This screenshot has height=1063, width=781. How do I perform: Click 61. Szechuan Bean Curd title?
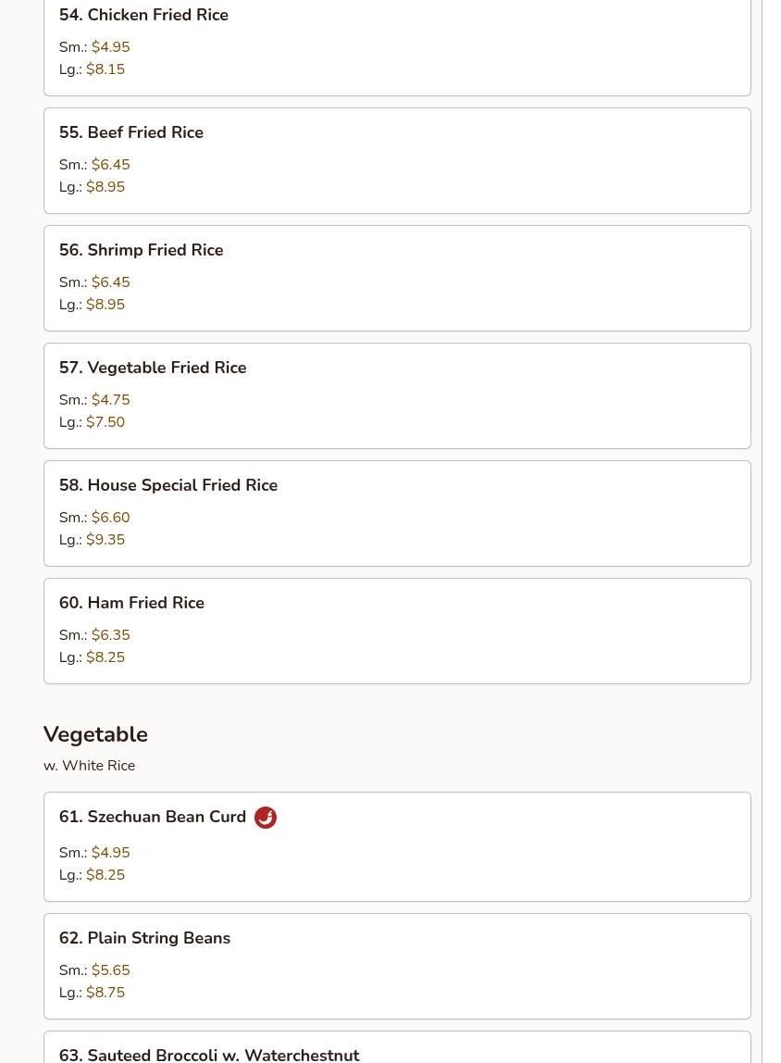point(153,817)
